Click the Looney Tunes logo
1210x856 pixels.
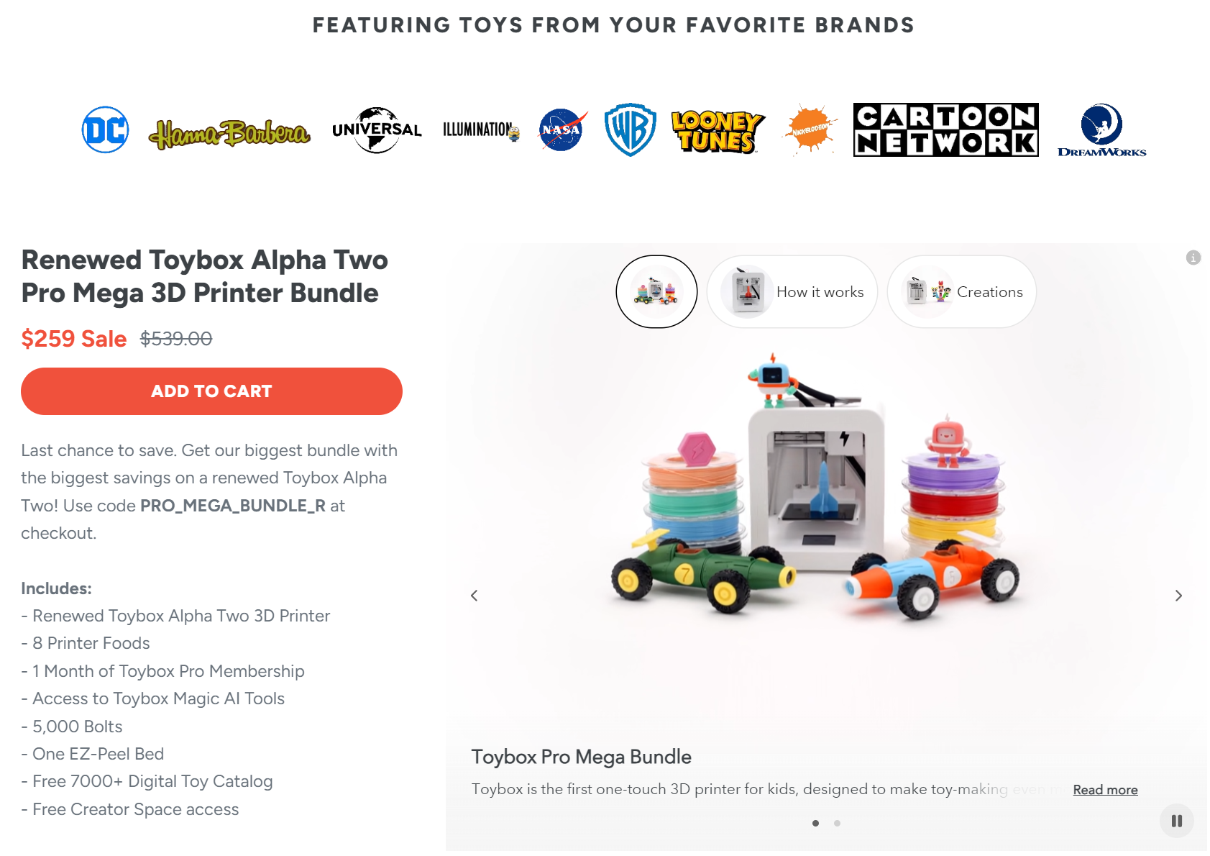coord(718,132)
